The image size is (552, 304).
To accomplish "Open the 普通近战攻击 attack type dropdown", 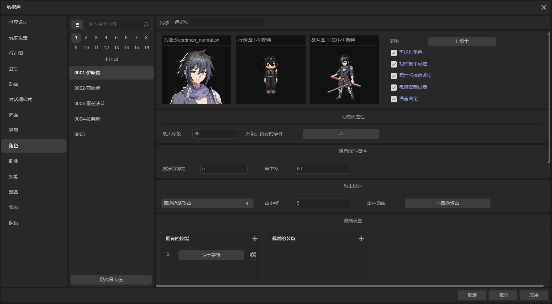I will (207, 203).
